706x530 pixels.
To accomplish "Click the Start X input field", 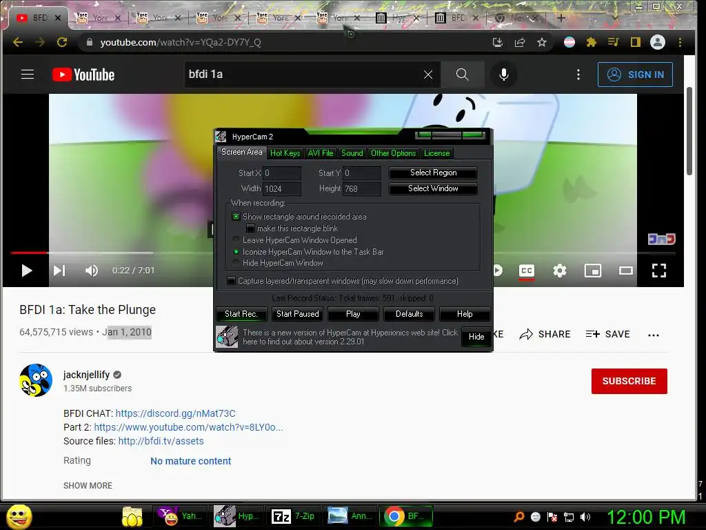I will [282, 173].
